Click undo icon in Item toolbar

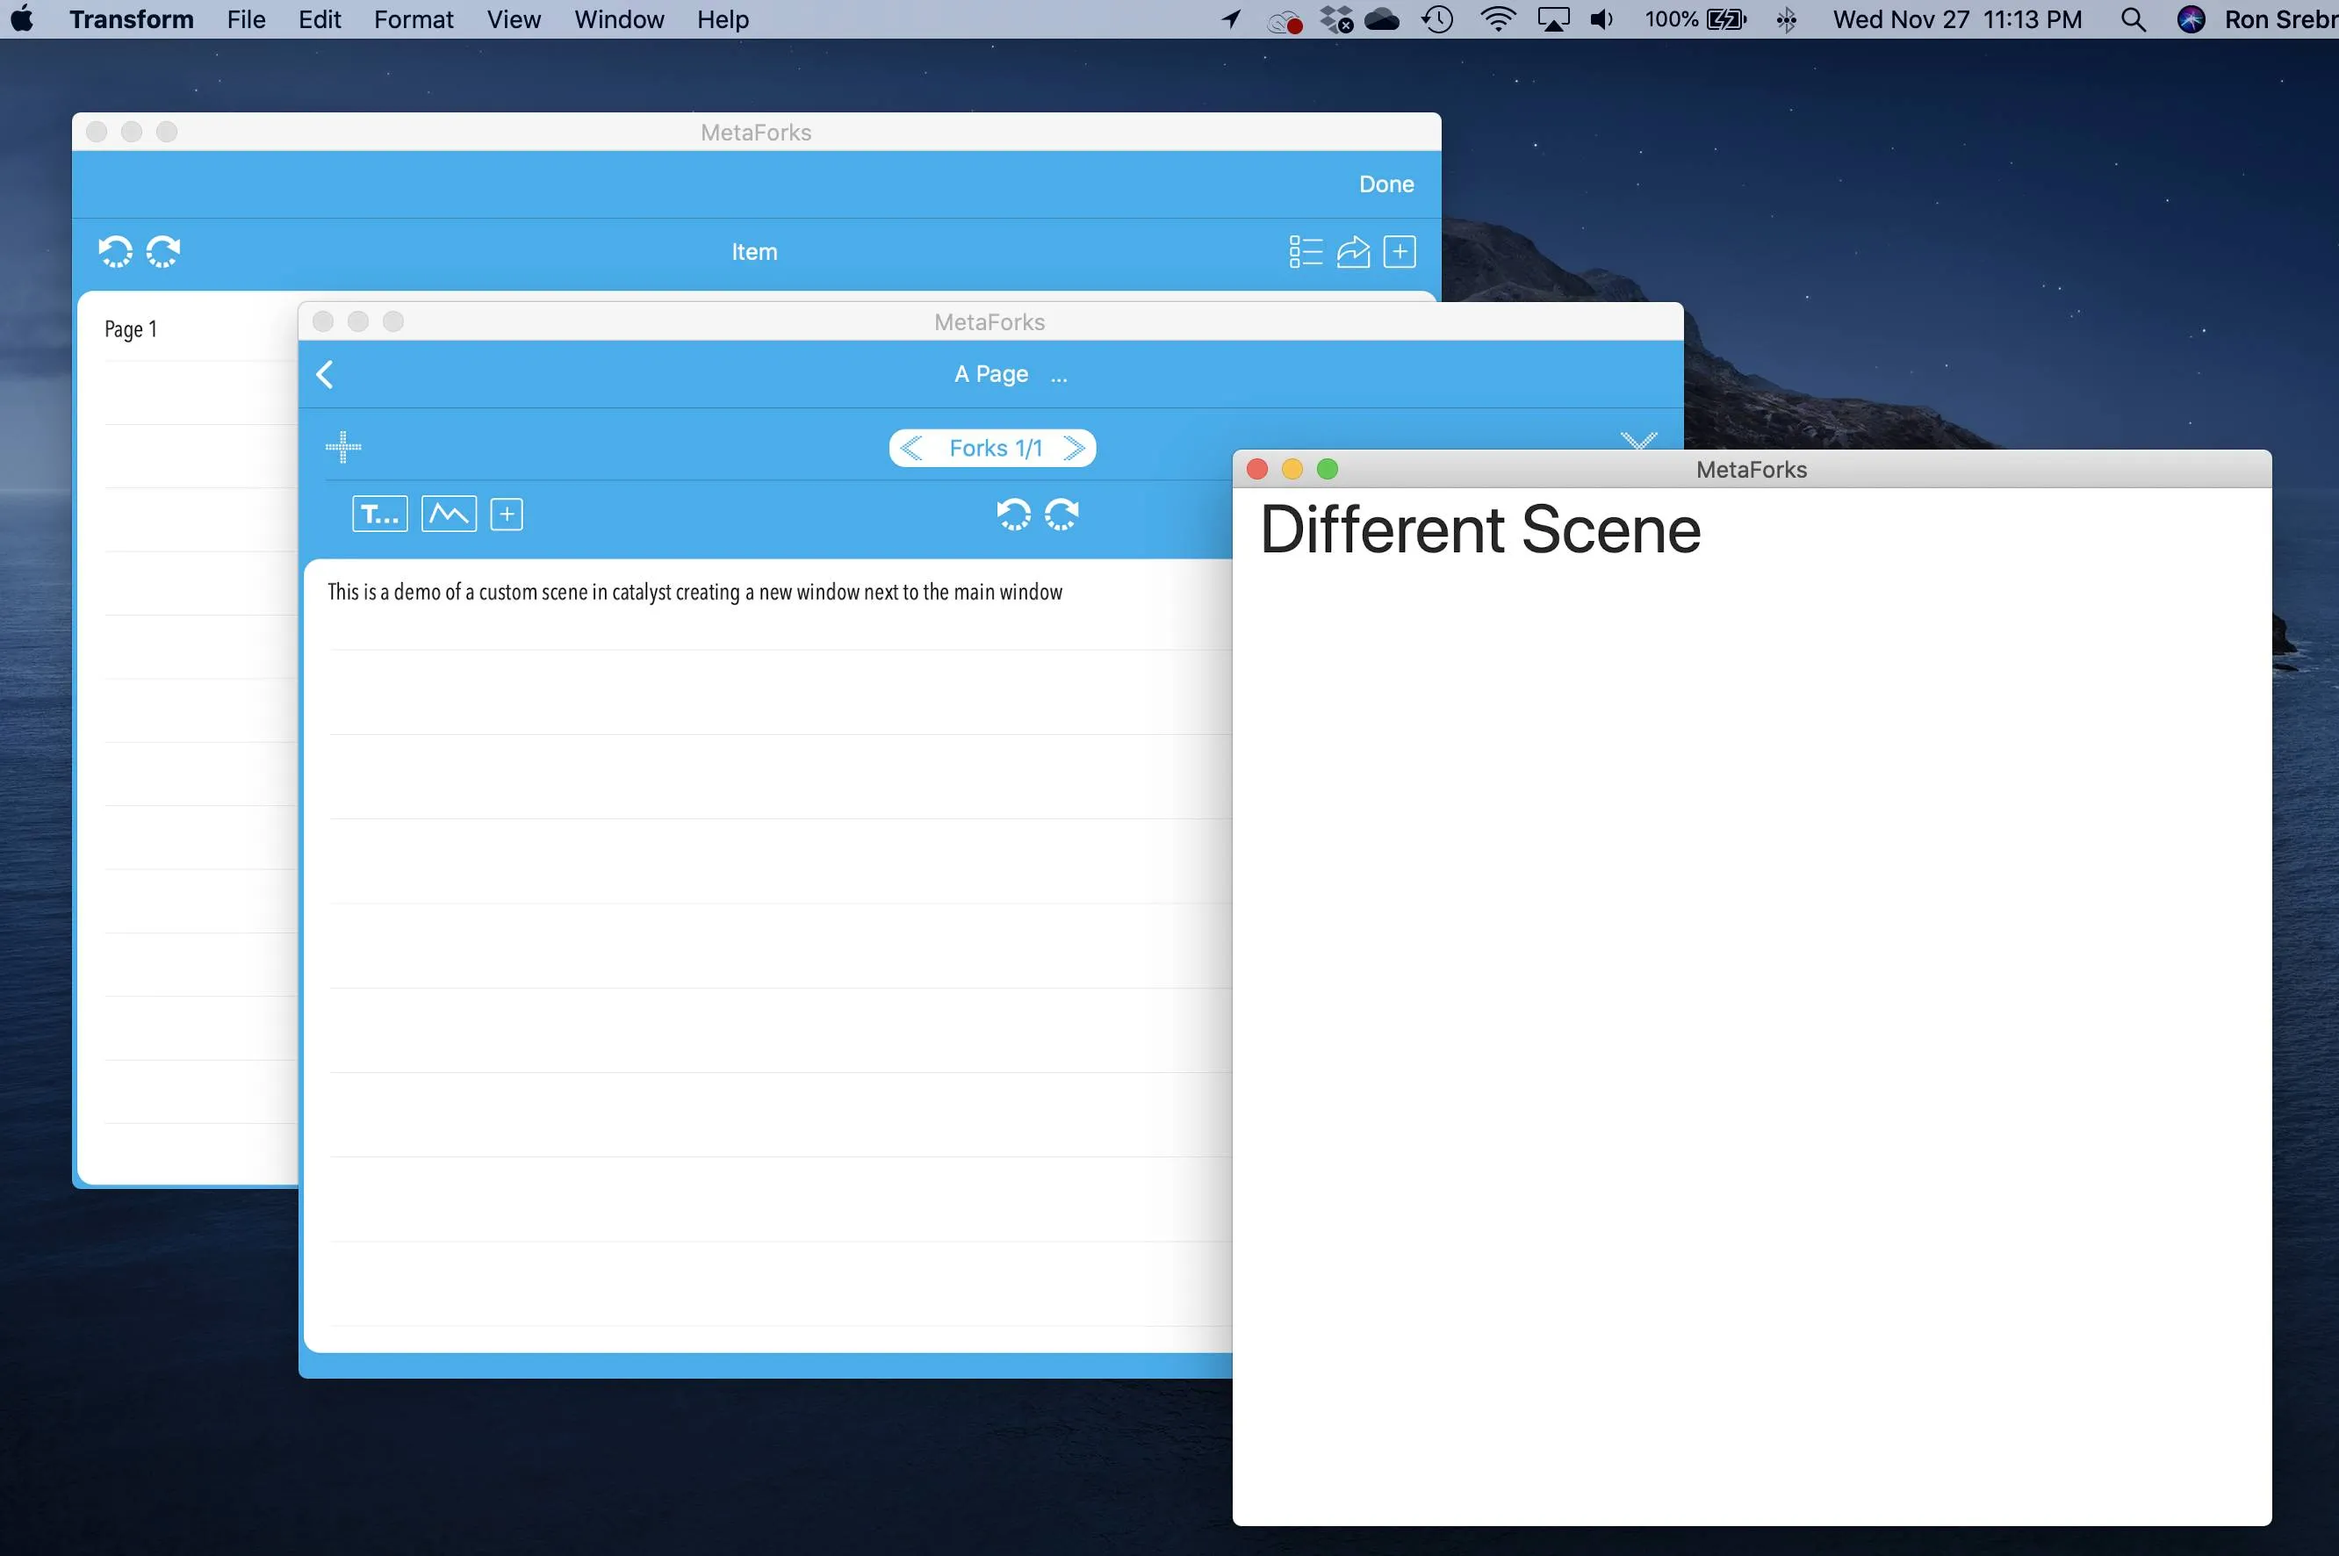click(x=115, y=252)
